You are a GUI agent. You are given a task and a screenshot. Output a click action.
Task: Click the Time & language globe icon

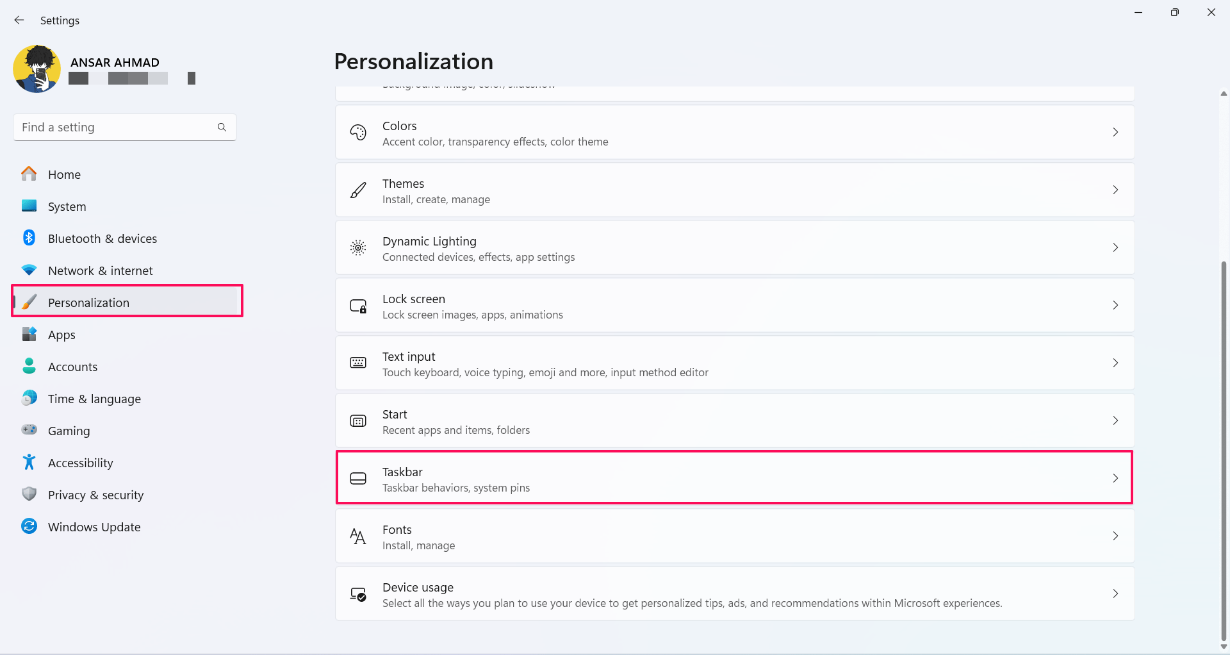point(29,398)
